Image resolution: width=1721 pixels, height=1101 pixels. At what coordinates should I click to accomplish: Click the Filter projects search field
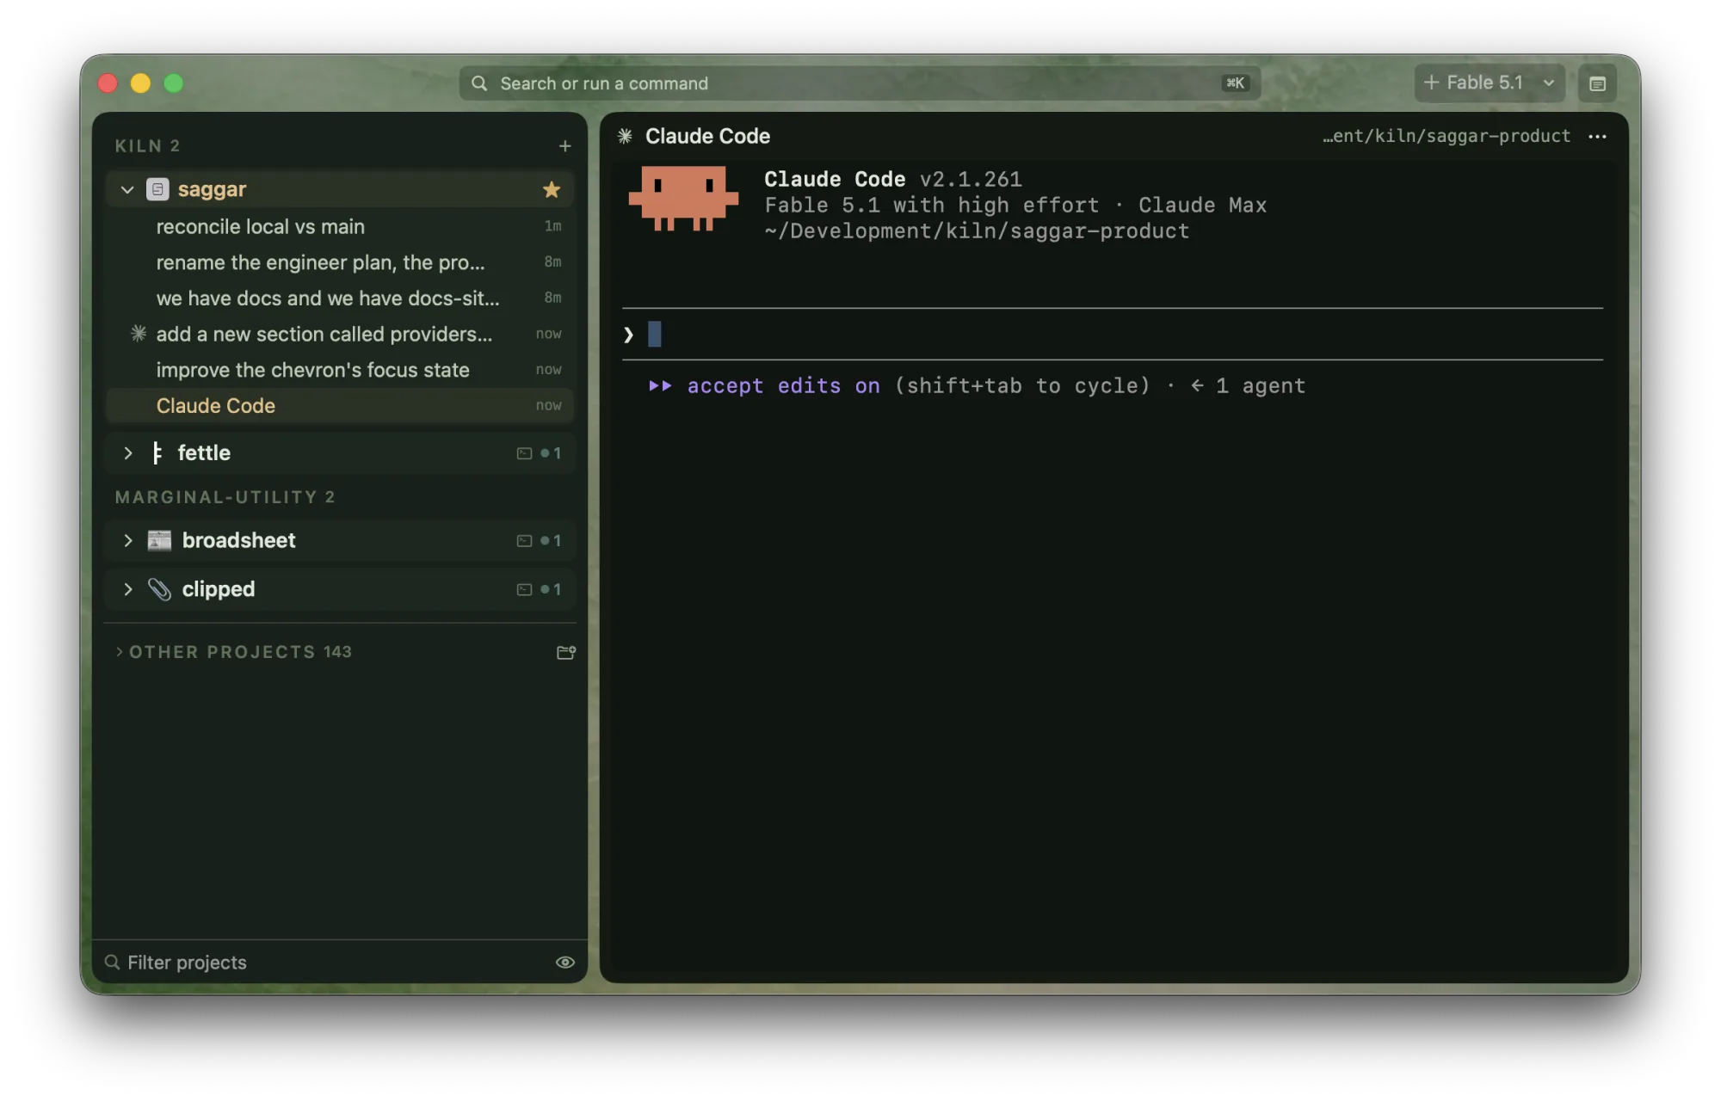pos(327,963)
